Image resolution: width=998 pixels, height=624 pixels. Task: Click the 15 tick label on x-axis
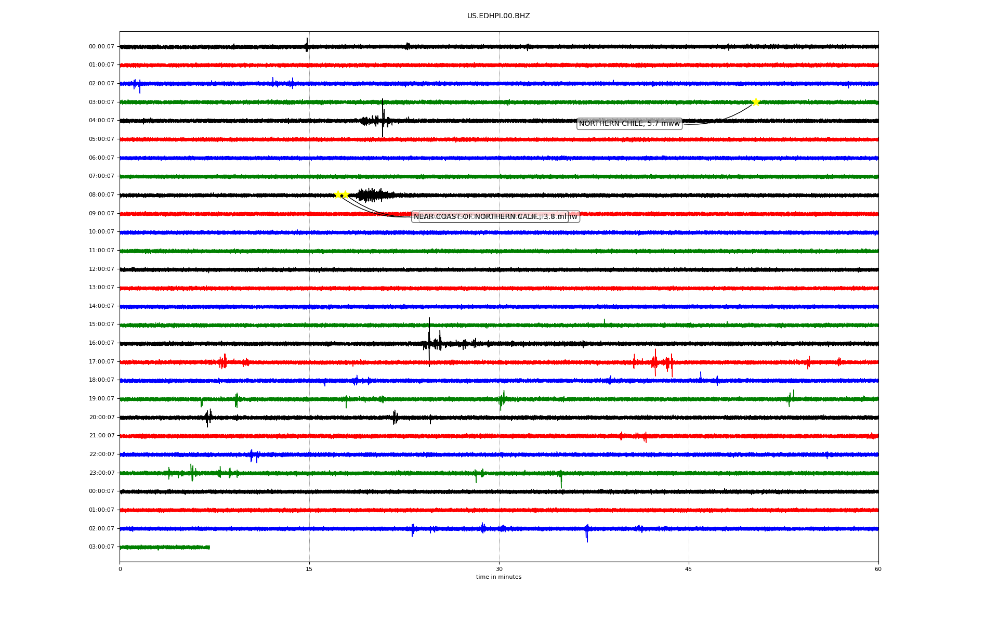coord(309,569)
